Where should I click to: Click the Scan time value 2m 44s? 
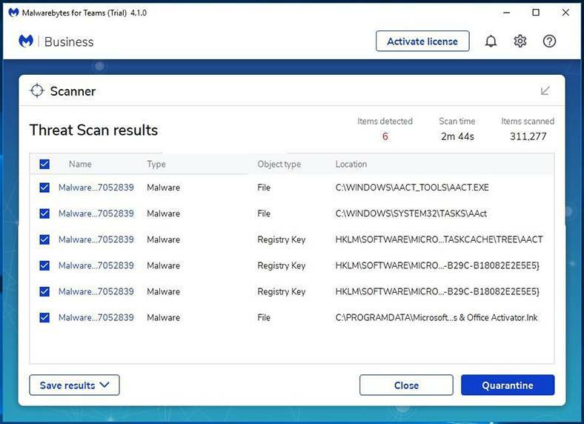tap(457, 136)
